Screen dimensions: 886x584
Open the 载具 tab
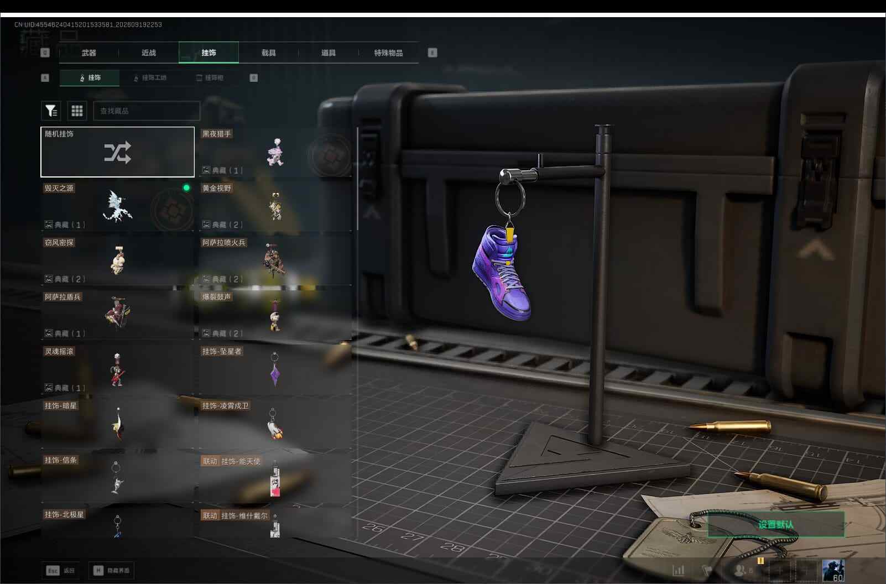point(269,53)
